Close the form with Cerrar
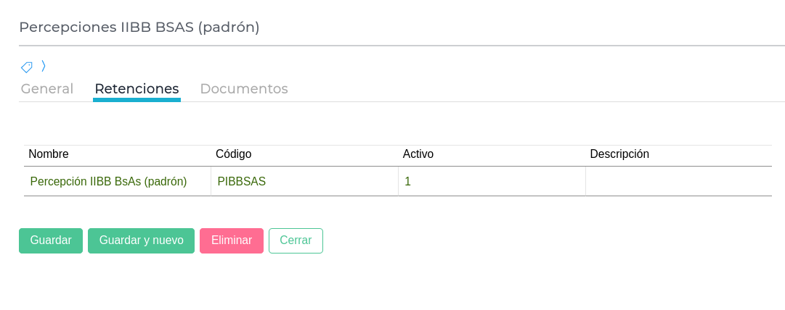Image resolution: width=785 pixels, height=310 pixels. click(x=296, y=240)
